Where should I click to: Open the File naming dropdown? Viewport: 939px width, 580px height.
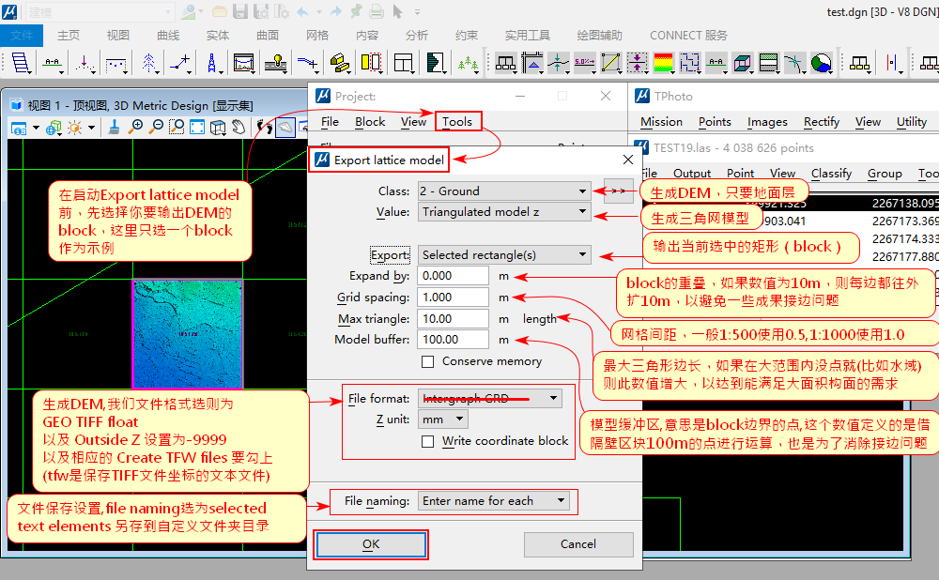(x=494, y=501)
